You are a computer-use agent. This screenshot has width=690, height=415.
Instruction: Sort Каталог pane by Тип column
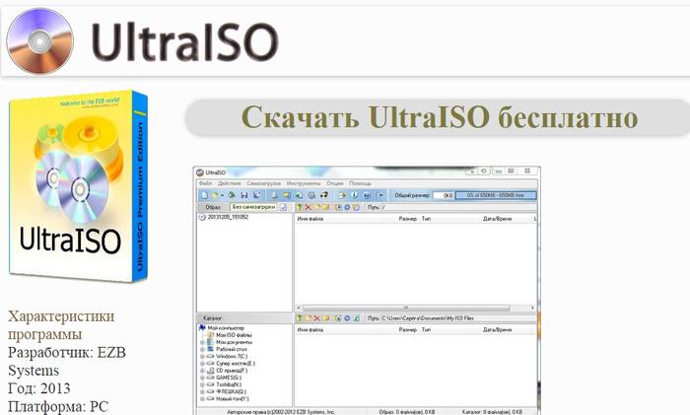pyautogui.click(x=427, y=329)
